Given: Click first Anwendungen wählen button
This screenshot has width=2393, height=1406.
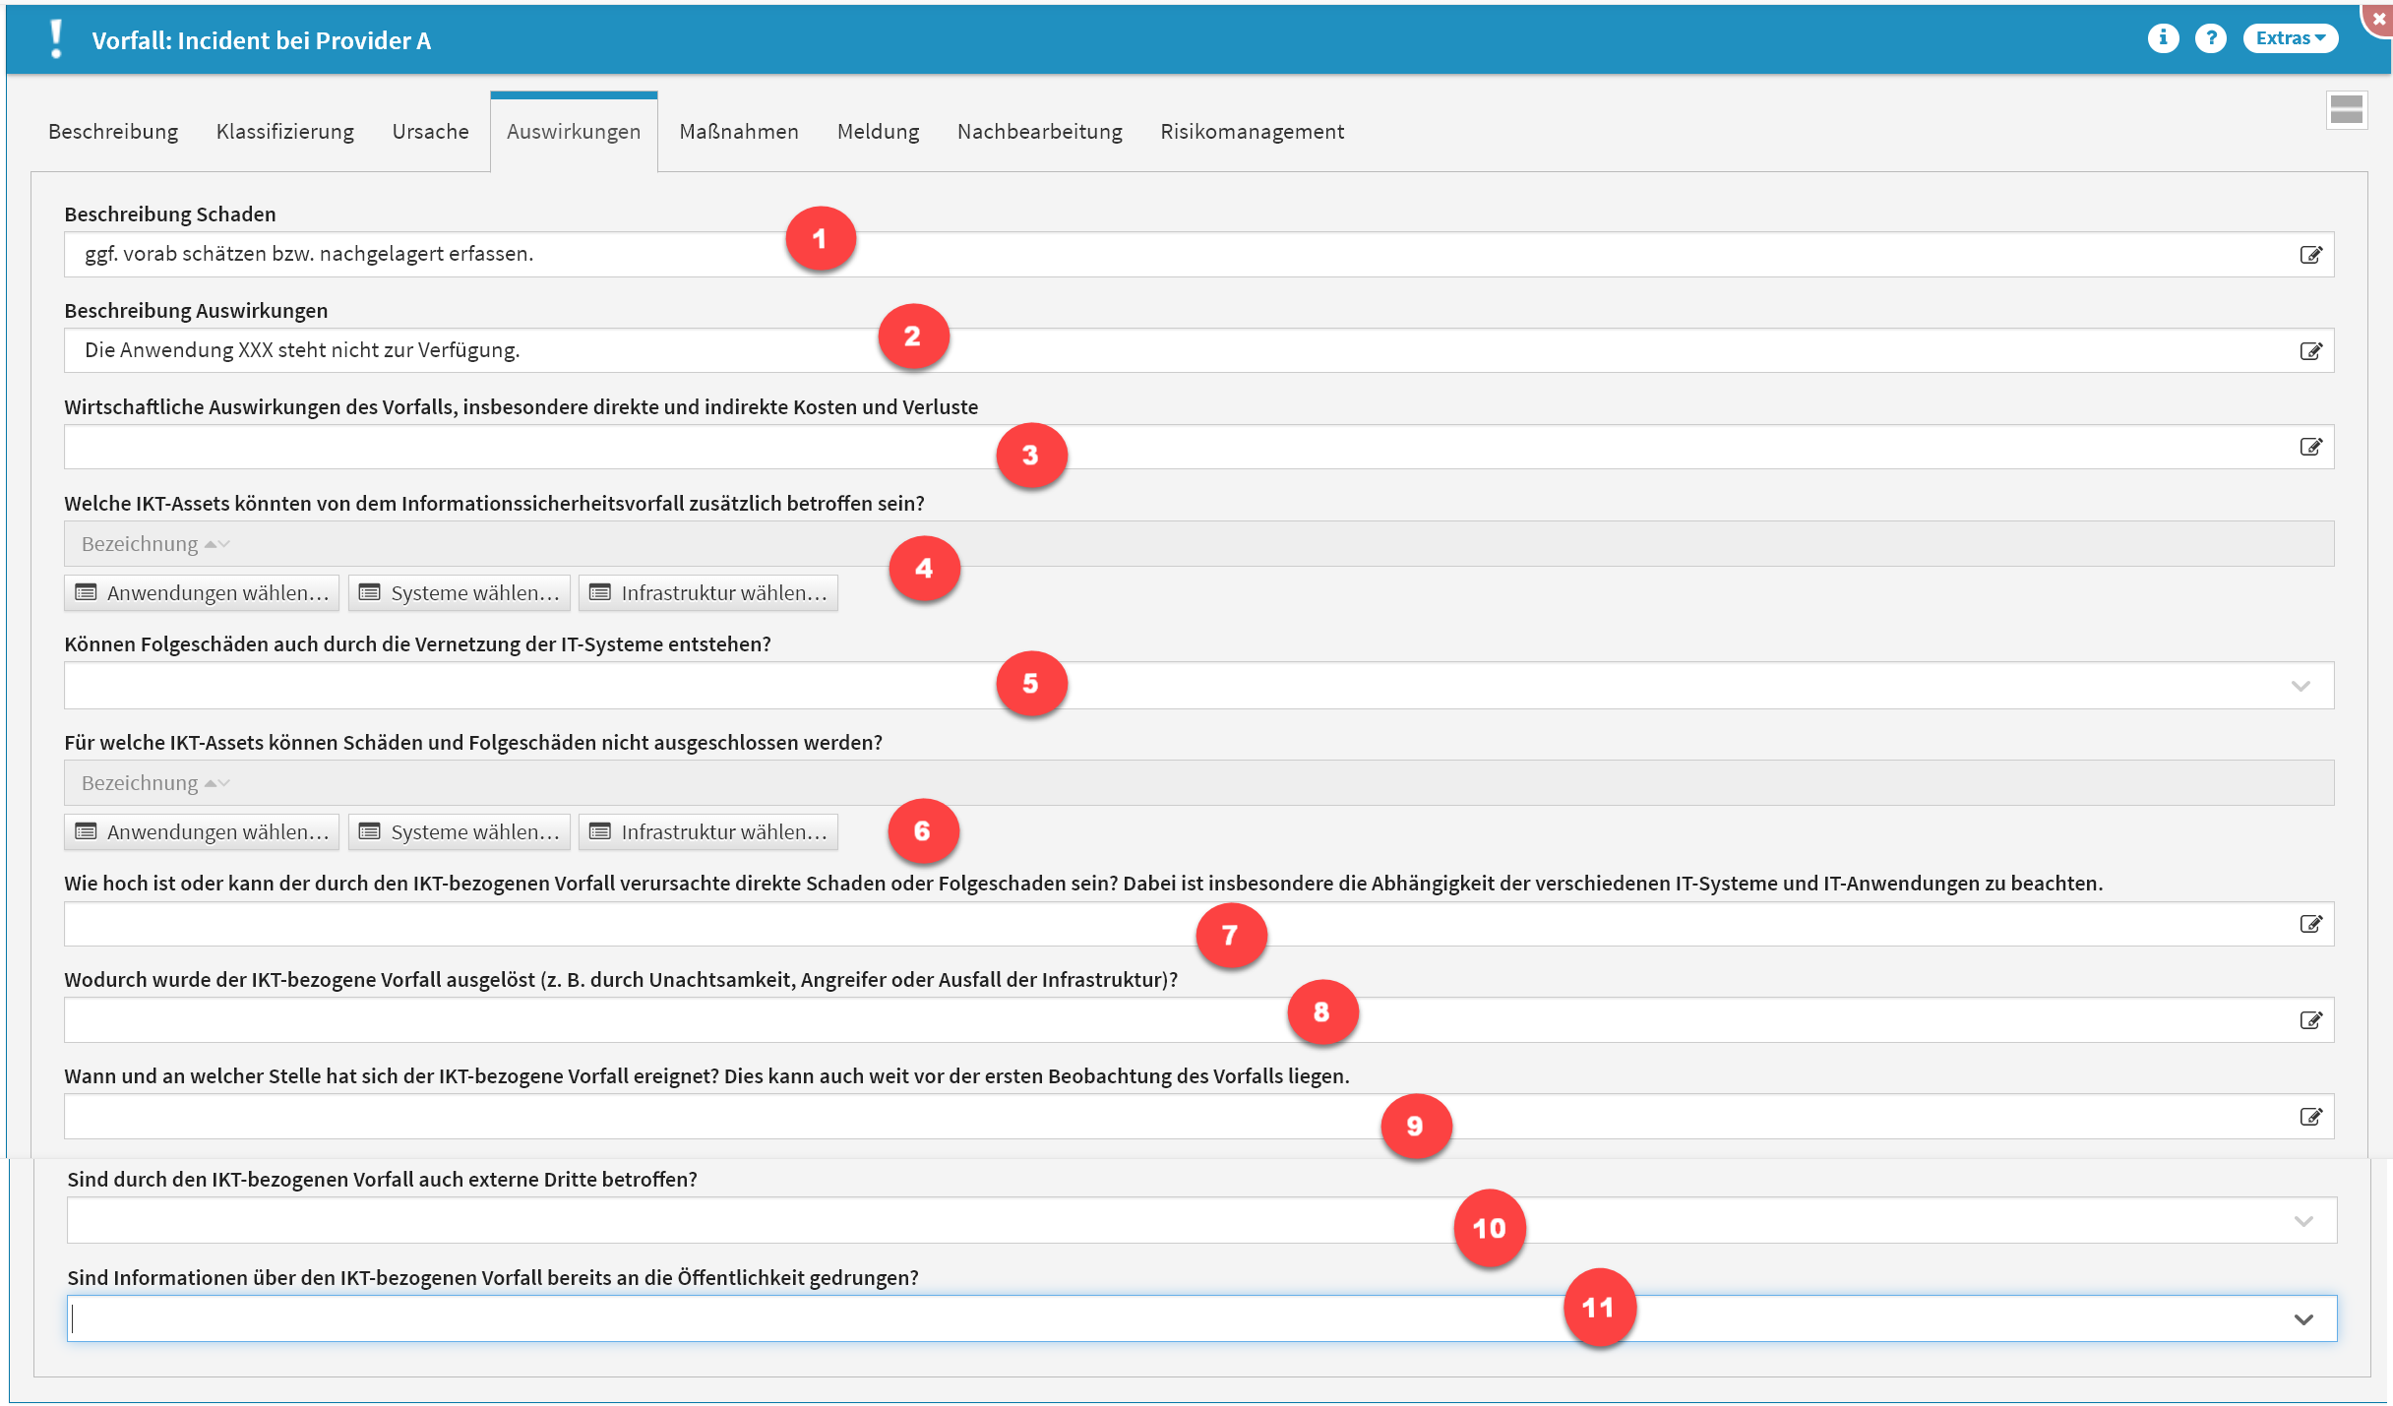Looking at the screenshot, I should point(203,593).
